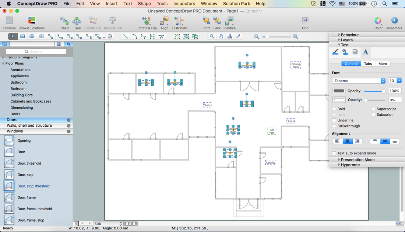Check the Underline option

click(334, 120)
